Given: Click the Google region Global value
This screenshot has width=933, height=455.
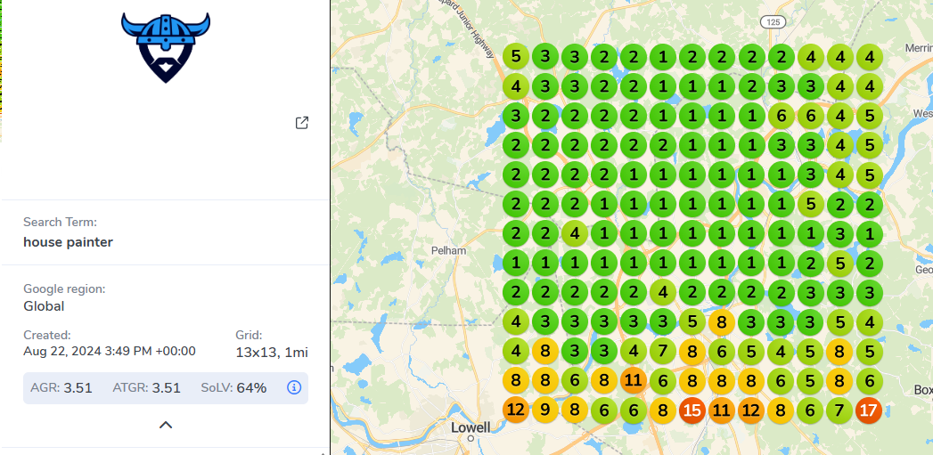Looking at the screenshot, I should coord(44,306).
